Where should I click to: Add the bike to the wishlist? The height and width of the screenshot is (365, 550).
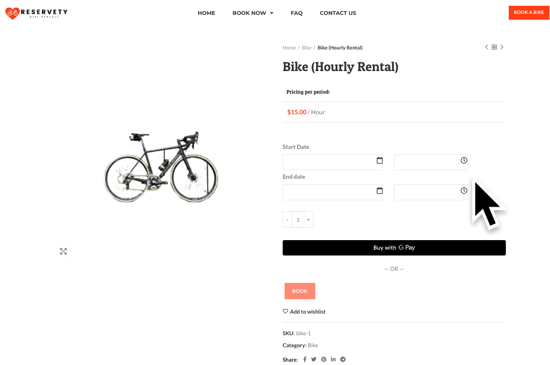304,311
